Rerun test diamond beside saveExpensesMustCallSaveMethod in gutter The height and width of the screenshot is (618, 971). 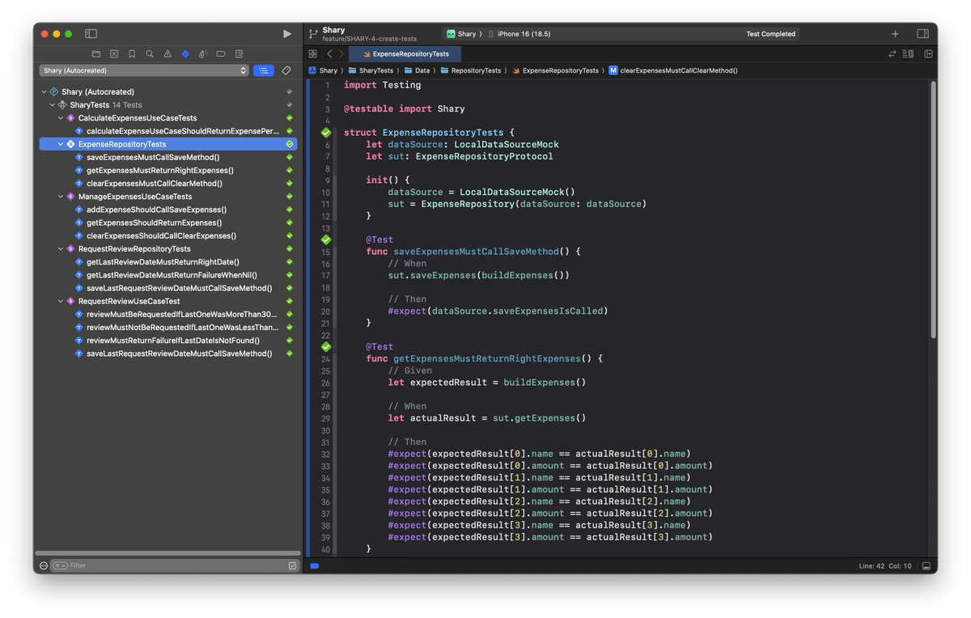[x=326, y=239]
